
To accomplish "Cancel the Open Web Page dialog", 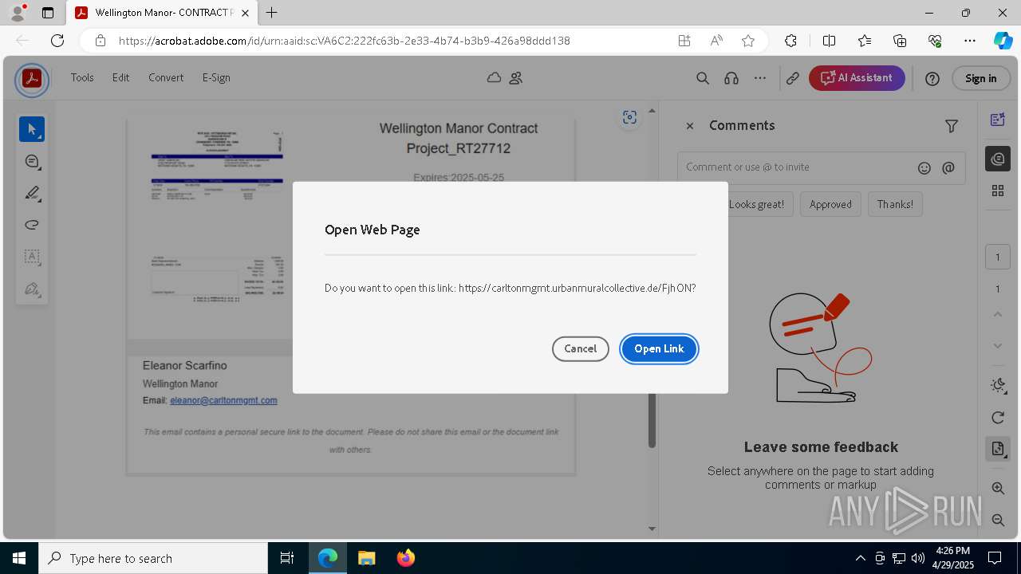I will pyautogui.click(x=580, y=348).
